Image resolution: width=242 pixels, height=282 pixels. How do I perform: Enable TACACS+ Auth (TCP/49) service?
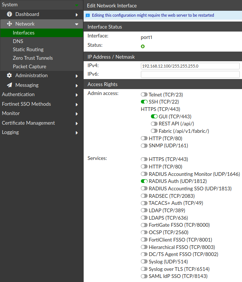(144, 203)
